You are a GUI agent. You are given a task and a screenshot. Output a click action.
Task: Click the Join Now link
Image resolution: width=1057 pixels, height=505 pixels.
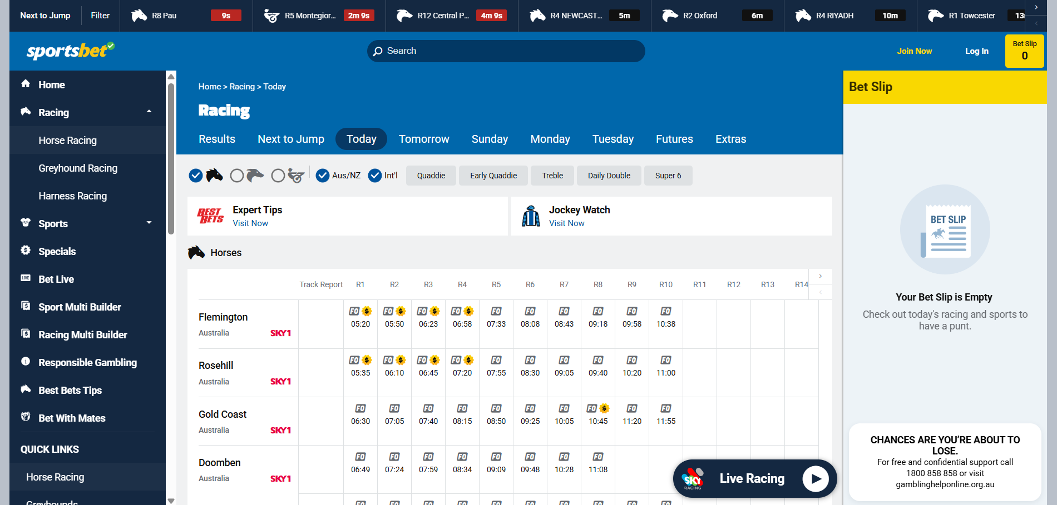click(914, 51)
